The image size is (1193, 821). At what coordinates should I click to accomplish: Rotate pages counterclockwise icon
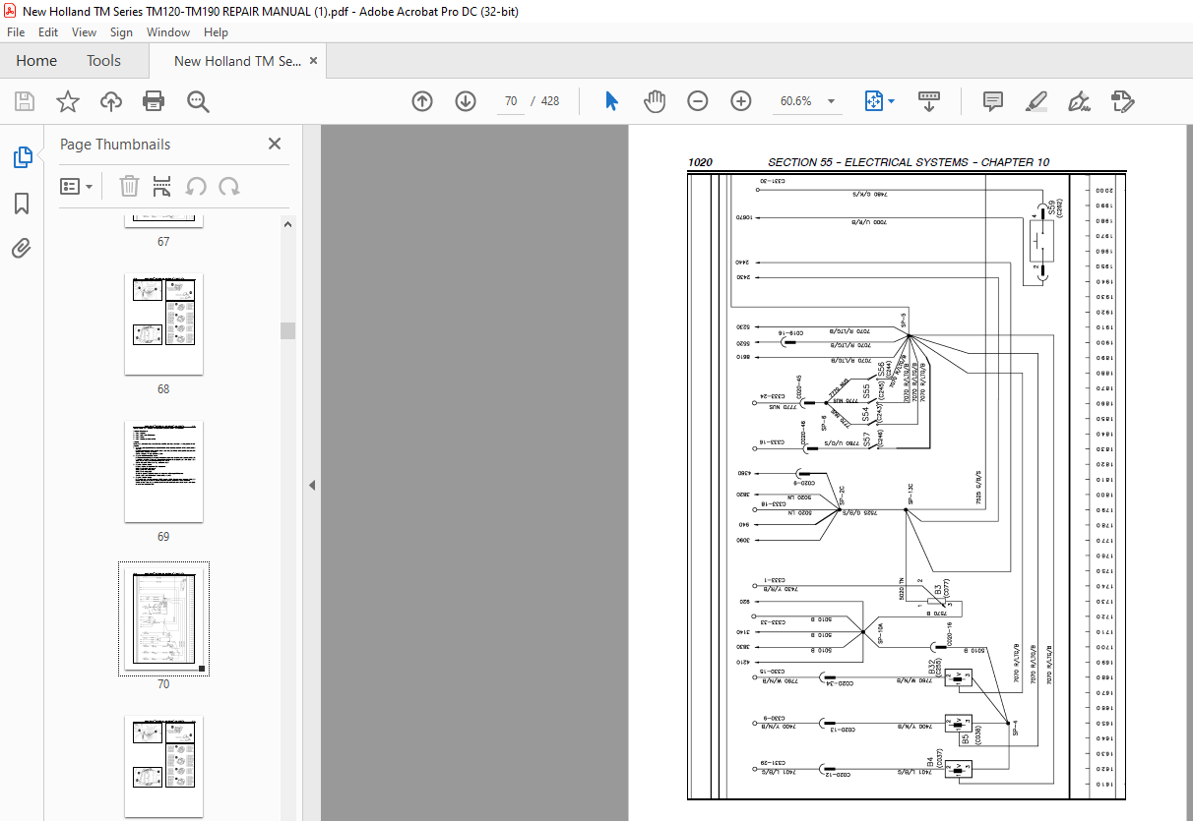(196, 186)
